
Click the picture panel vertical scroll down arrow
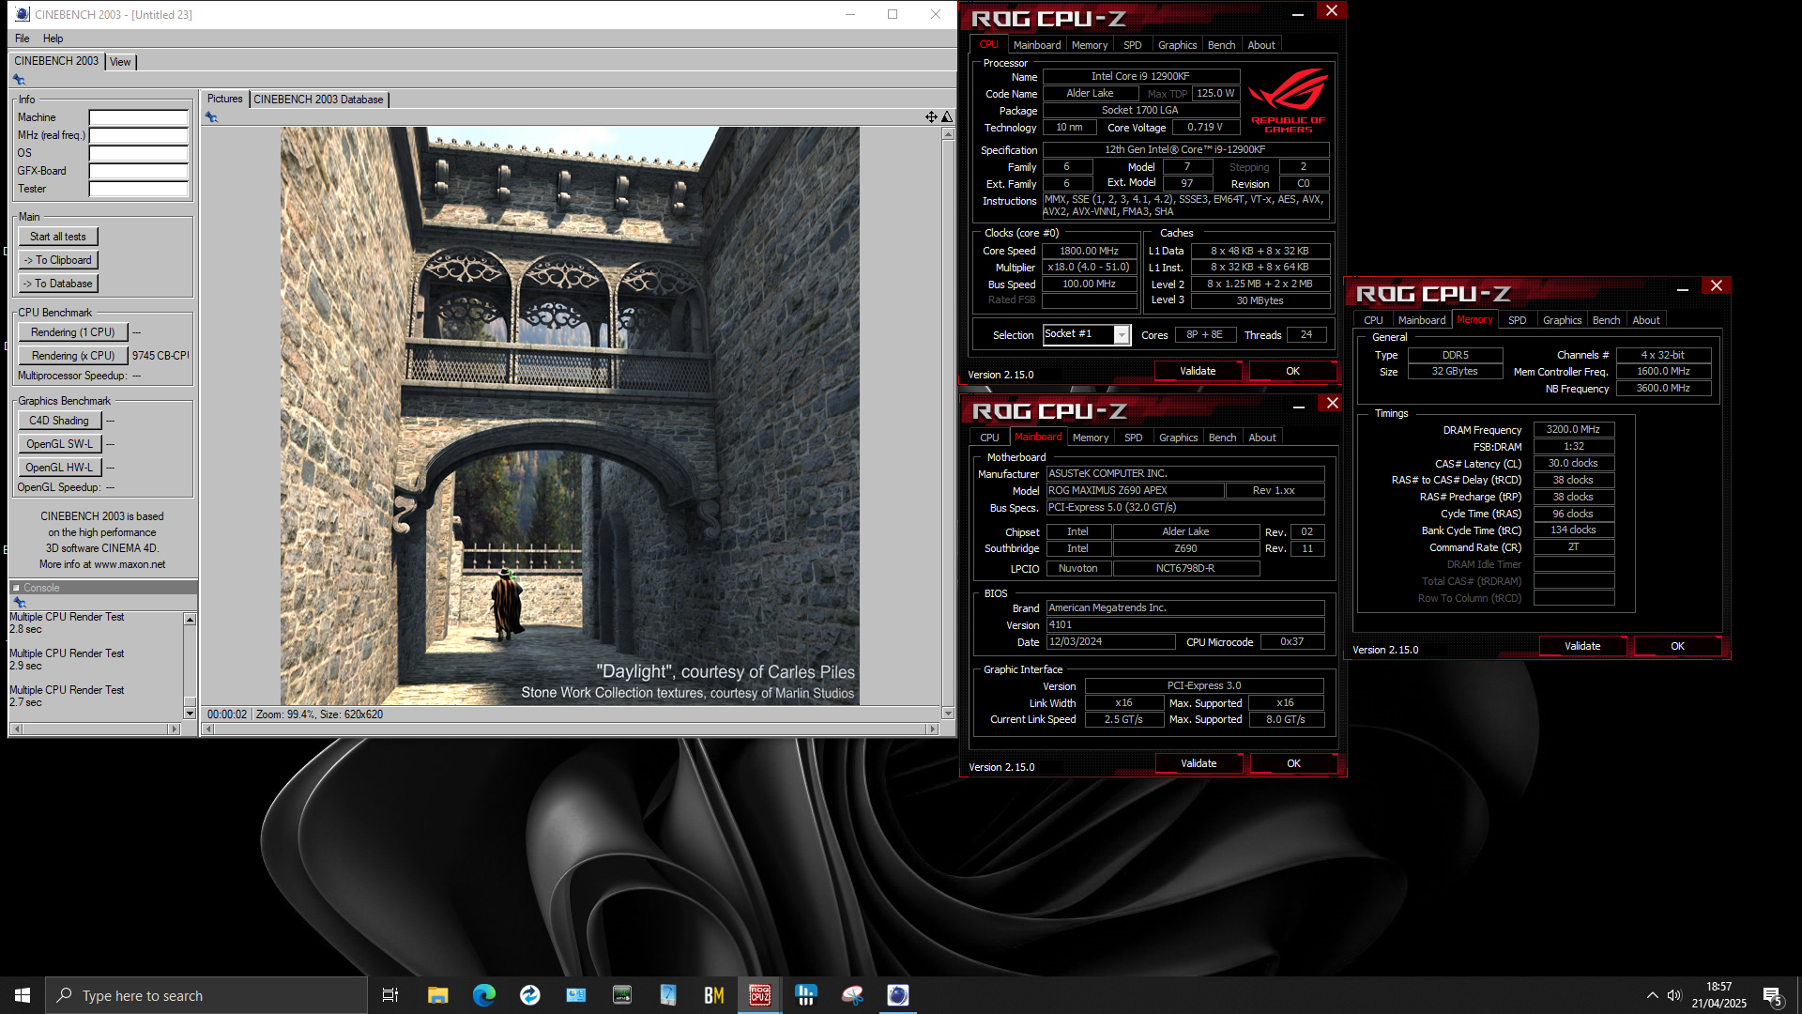click(948, 714)
